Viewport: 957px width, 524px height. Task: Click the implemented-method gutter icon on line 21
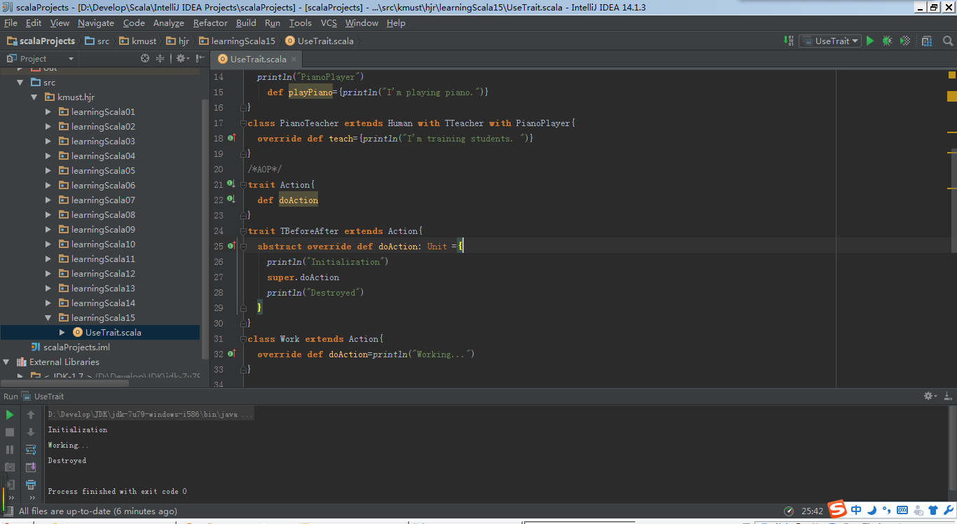click(231, 184)
